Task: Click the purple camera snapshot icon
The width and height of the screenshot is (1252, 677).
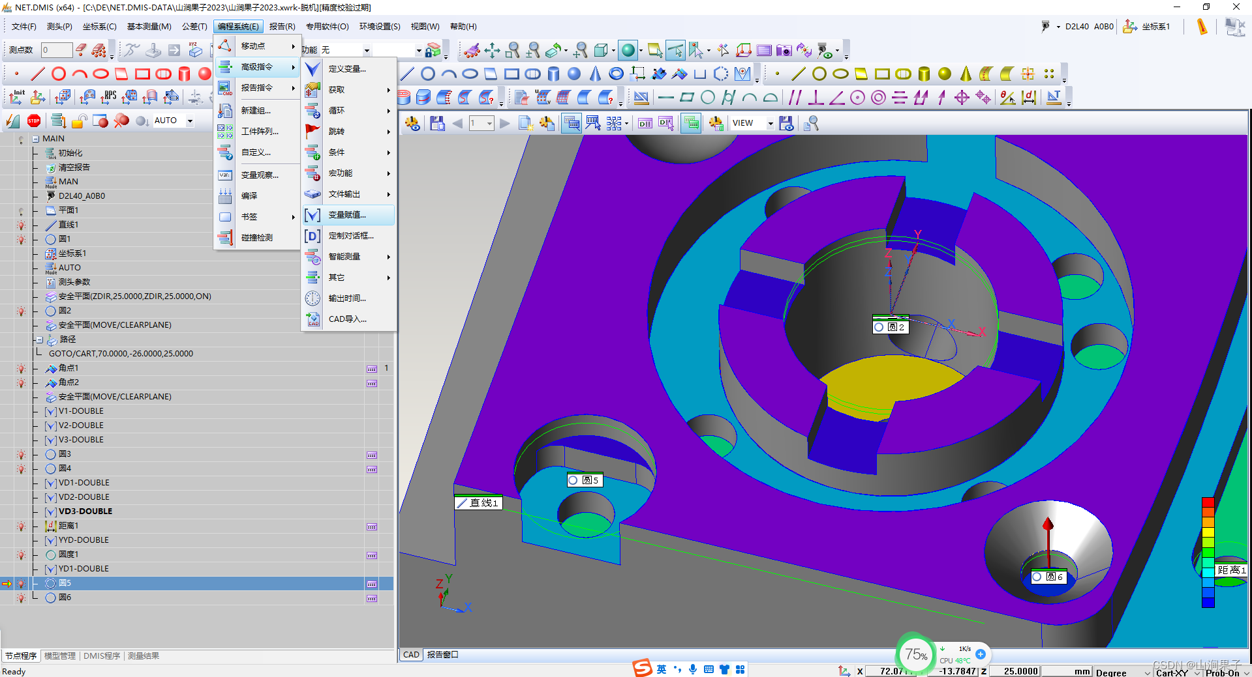Action: coord(784,50)
